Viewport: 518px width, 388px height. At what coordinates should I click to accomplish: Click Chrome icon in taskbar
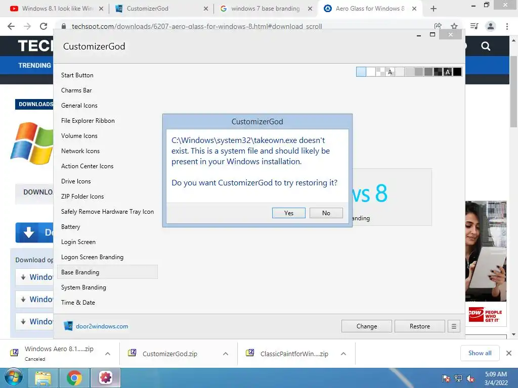click(x=74, y=378)
